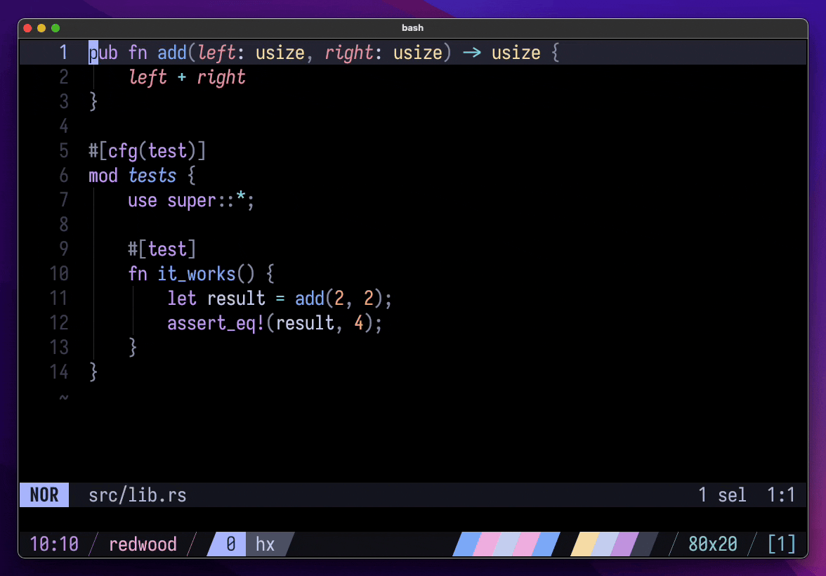Click the "bash" window title
This screenshot has height=576, width=826.
pyautogui.click(x=412, y=28)
